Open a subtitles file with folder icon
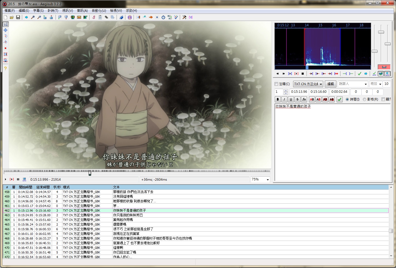 coord(12,17)
